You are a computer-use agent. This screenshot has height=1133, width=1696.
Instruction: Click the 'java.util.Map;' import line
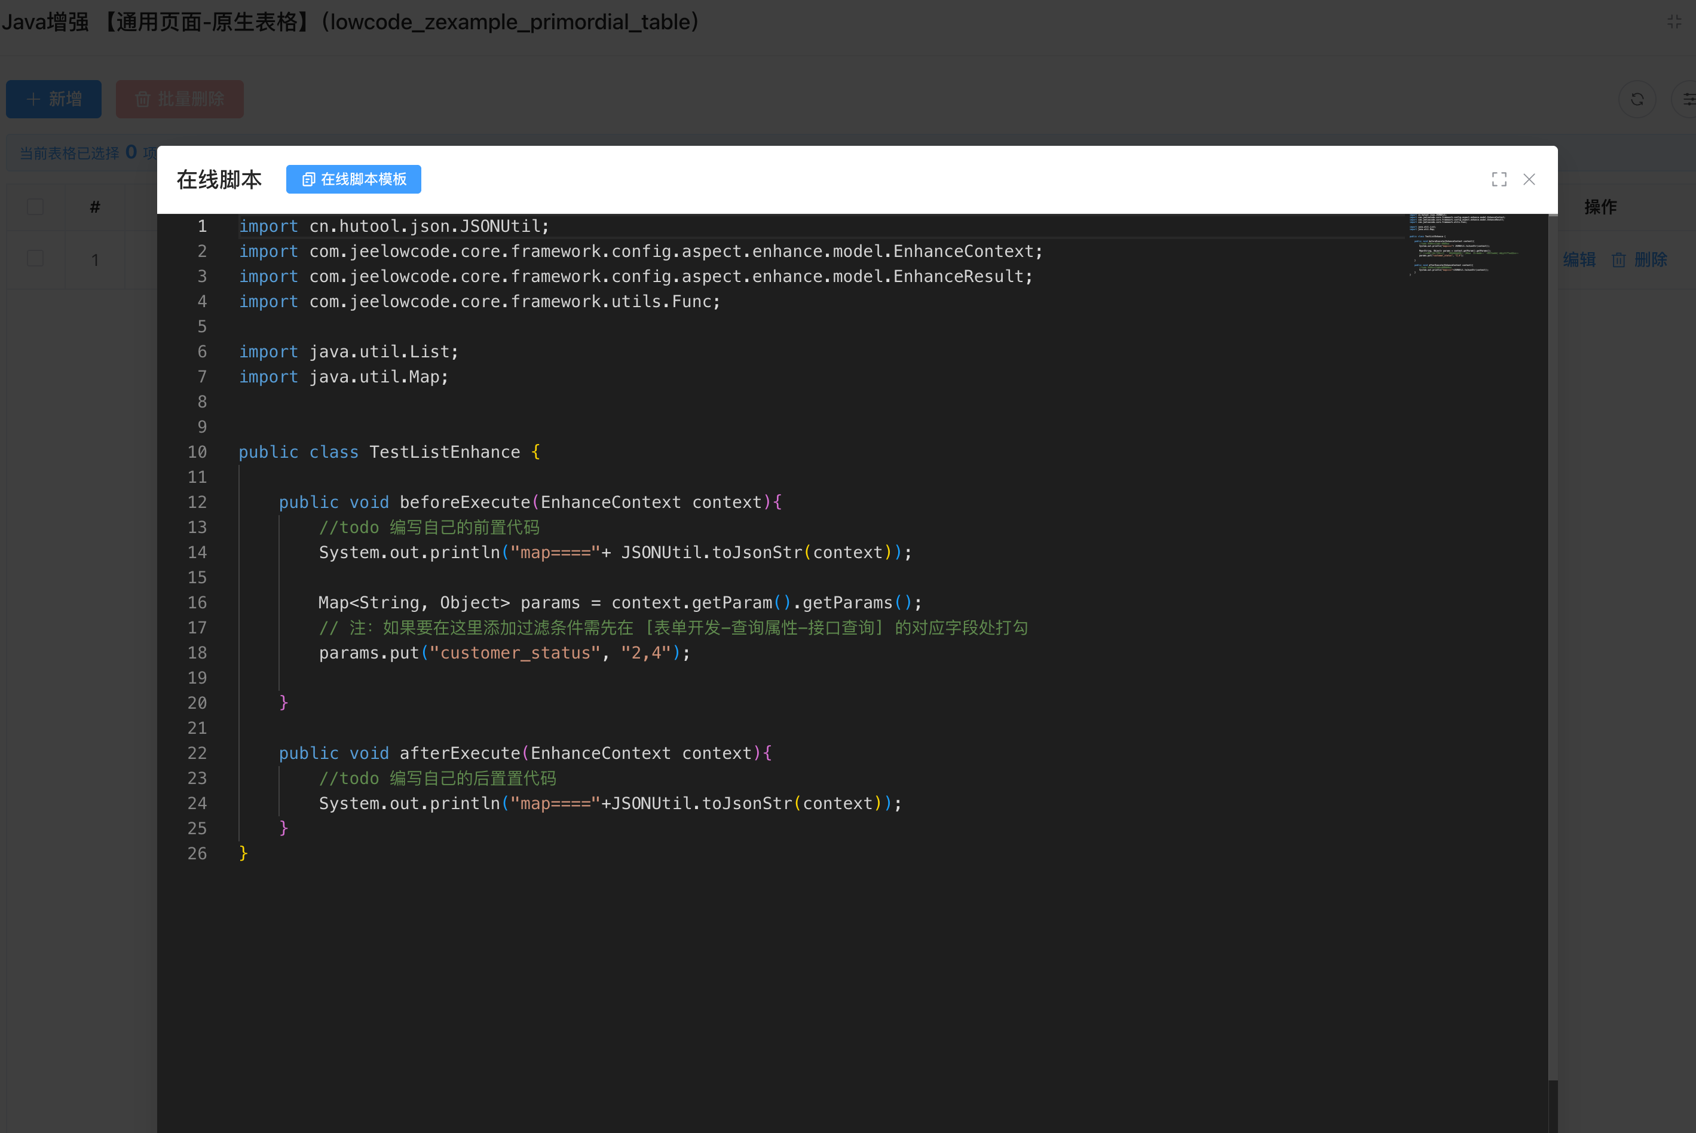point(344,377)
